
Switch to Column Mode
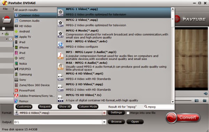coord(88,107)
